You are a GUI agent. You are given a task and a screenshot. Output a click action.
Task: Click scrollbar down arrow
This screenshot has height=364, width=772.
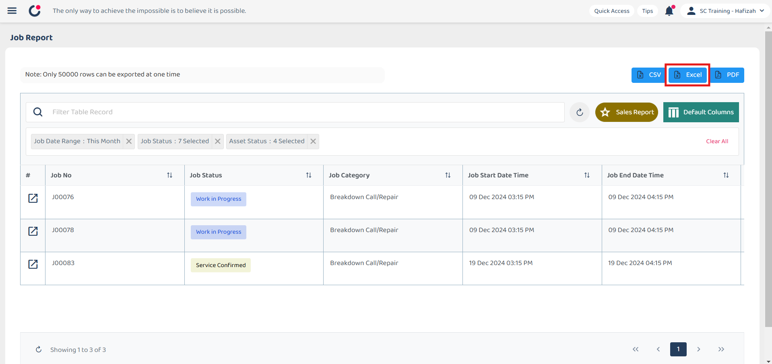[x=768, y=361]
